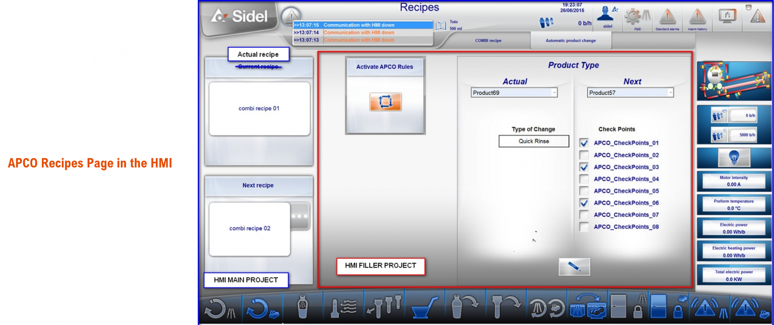Uncheck APCO_CheckPoints_06 checkbox
774x325 pixels.
click(584, 203)
